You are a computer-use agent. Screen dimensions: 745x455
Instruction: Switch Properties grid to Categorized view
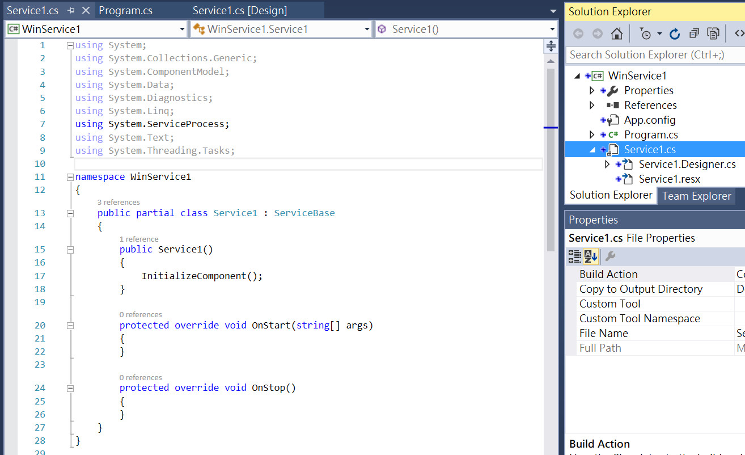pos(575,256)
